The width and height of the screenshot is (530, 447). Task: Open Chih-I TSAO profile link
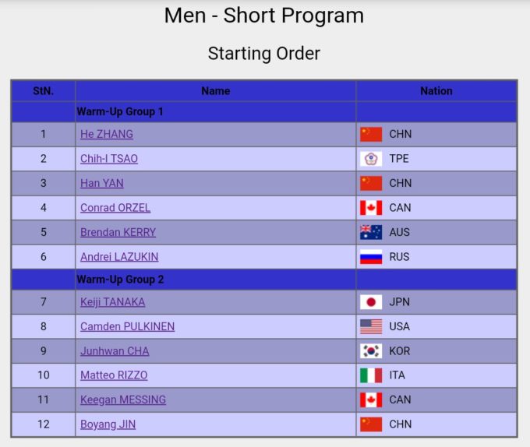coord(109,159)
